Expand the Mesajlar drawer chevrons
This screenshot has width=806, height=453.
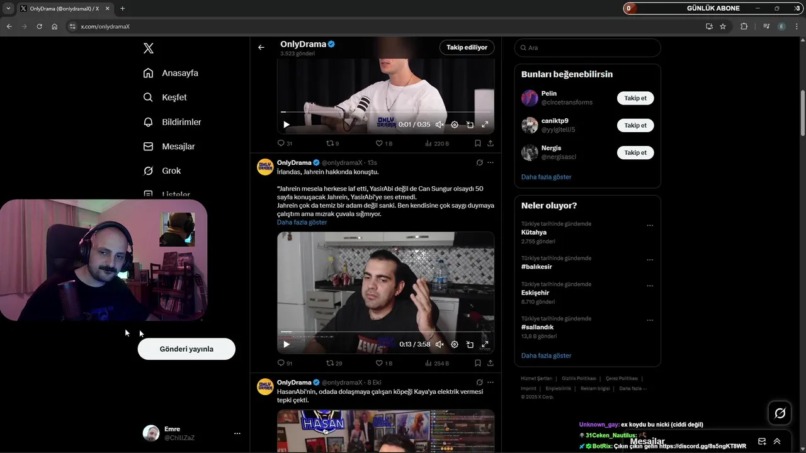777,442
